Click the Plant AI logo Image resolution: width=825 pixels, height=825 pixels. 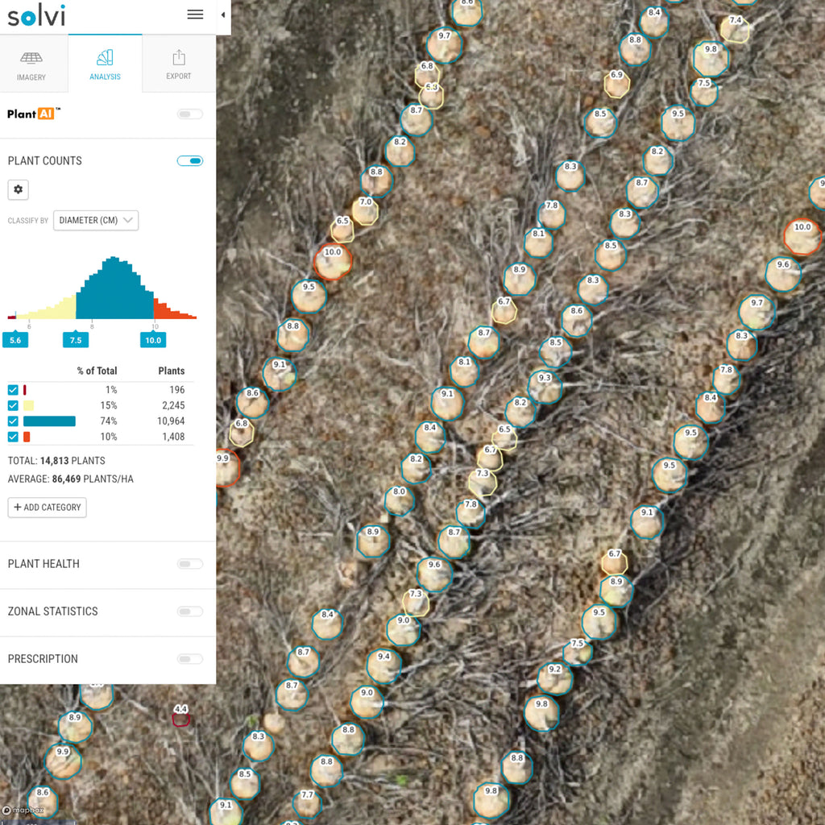(33, 114)
